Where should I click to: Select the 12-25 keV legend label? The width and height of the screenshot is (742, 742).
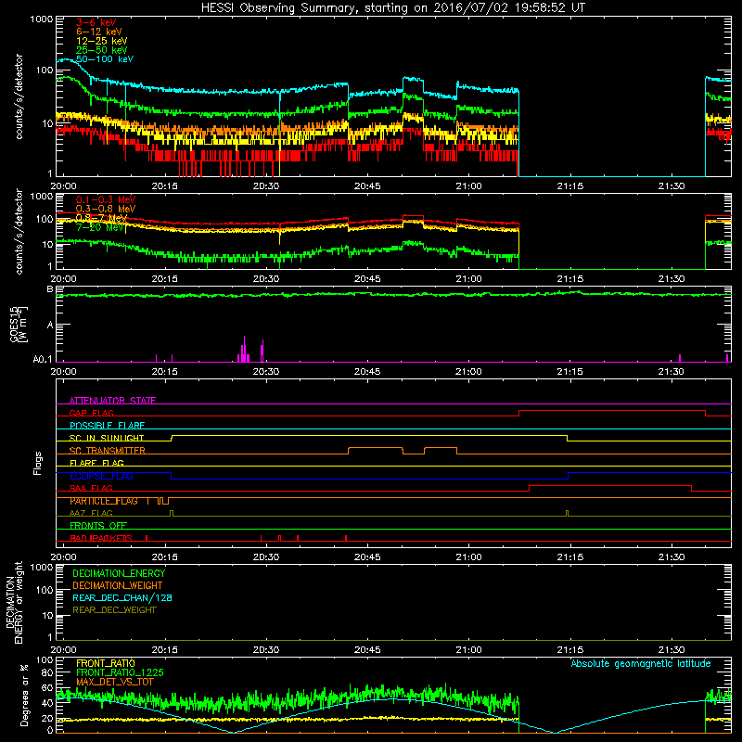[x=102, y=41]
